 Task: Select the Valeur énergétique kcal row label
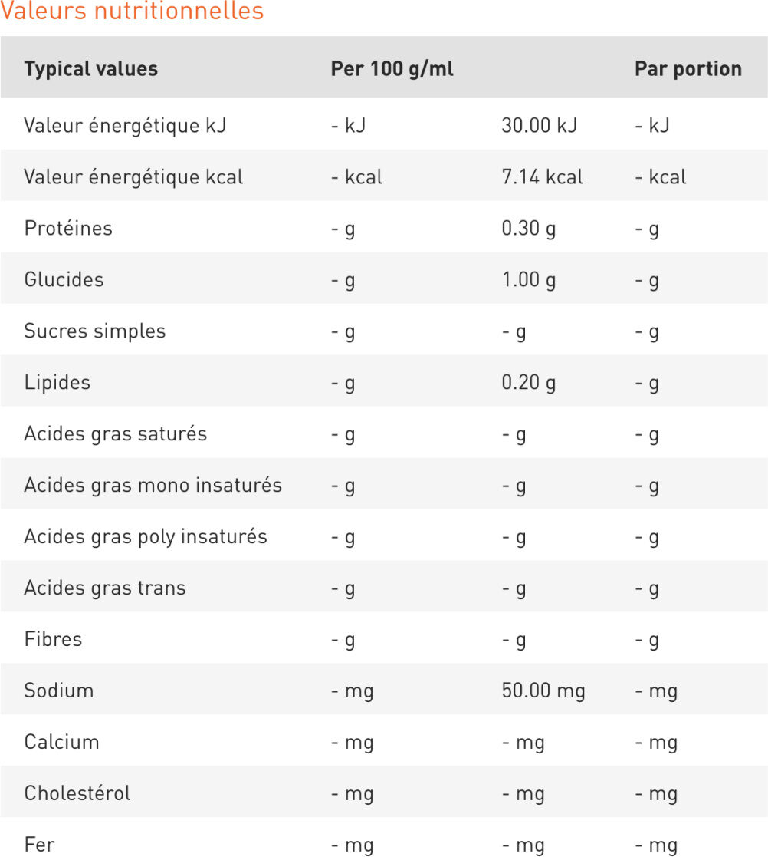click(x=133, y=177)
